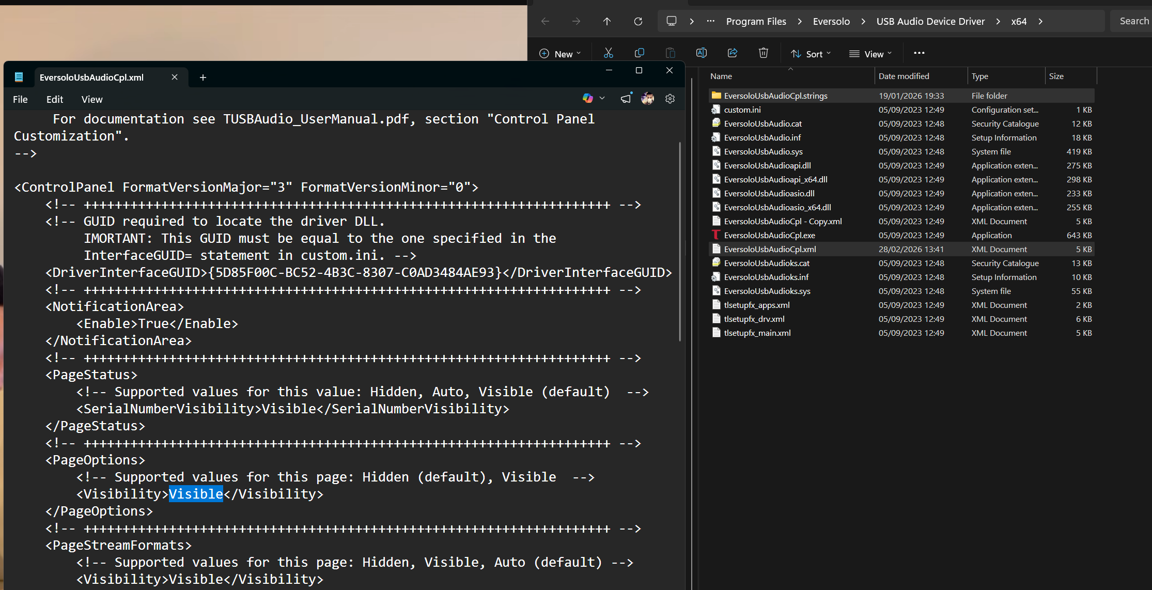Click the Share icon in Explorer toolbar
The image size is (1152, 590).
coord(733,53)
